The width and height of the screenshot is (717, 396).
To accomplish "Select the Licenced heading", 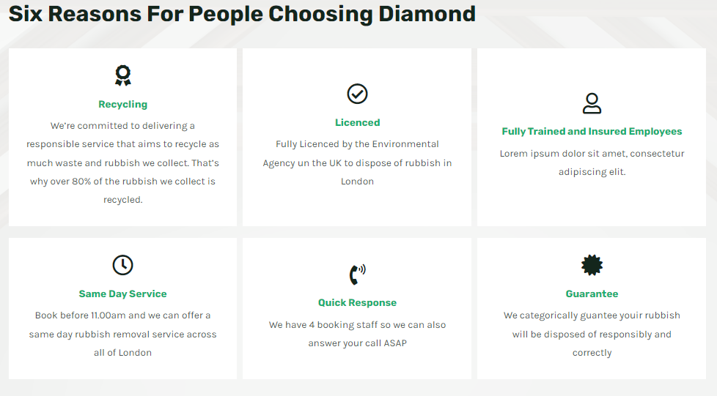I will [357, 122].
